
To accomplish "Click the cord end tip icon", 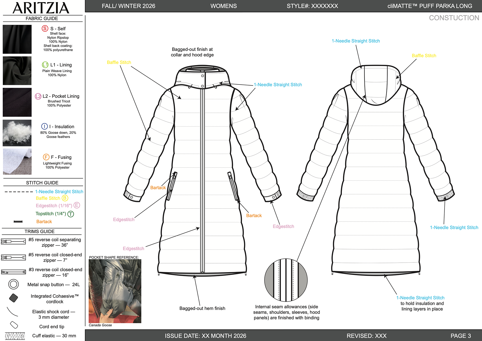I will pos(14,325).
